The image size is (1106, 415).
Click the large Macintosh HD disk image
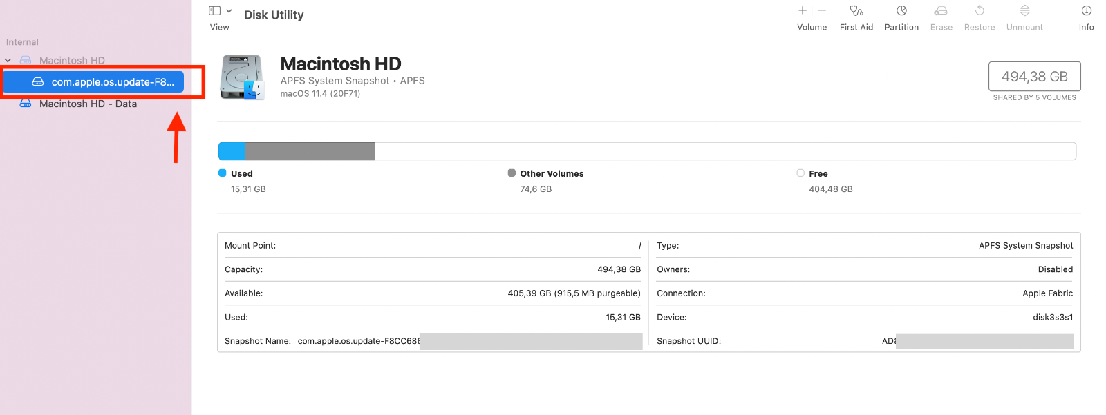pyautogui.click(x=242, y=77)
